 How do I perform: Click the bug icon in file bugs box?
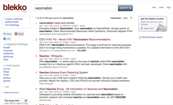26,100
